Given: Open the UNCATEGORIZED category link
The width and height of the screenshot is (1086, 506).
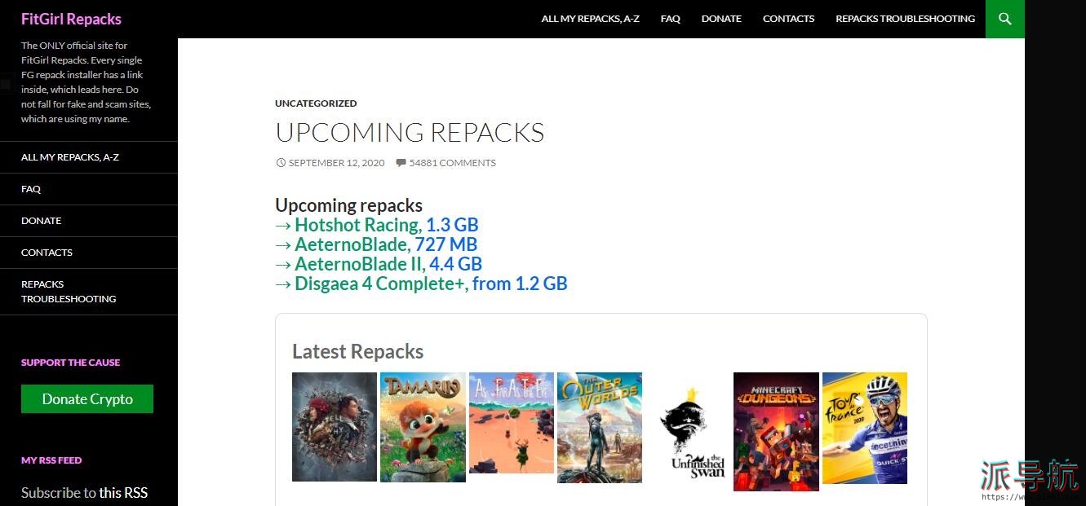Looking at the screenshot, I should (x=316, y=103).
